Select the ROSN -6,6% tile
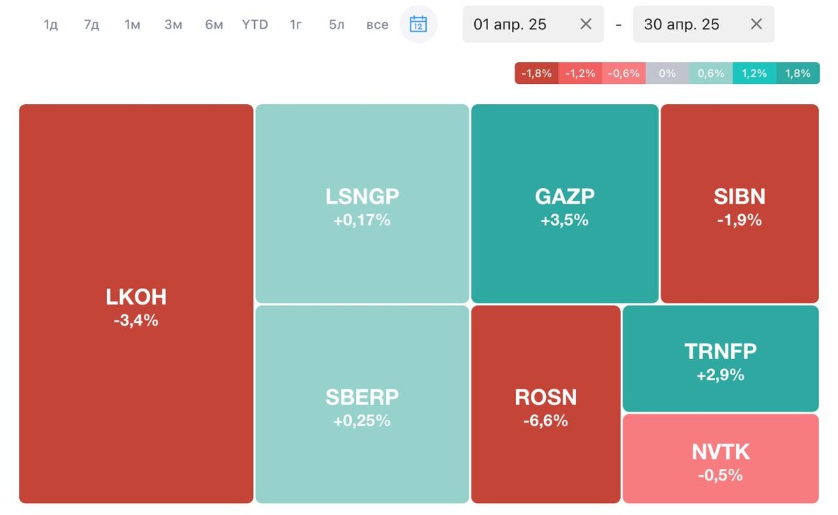Image resolution: width=838 pixels, height=515 pixels. coord(546,405)
